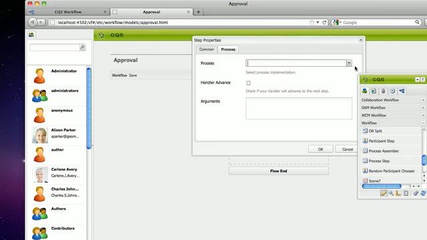The width and height of the screenshot is (427, 240).
Task: Go forward with the browser forward arrow
Action: (x=41, y=22)
